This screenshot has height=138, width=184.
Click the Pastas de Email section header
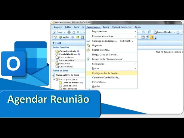(x=69, y=71)
